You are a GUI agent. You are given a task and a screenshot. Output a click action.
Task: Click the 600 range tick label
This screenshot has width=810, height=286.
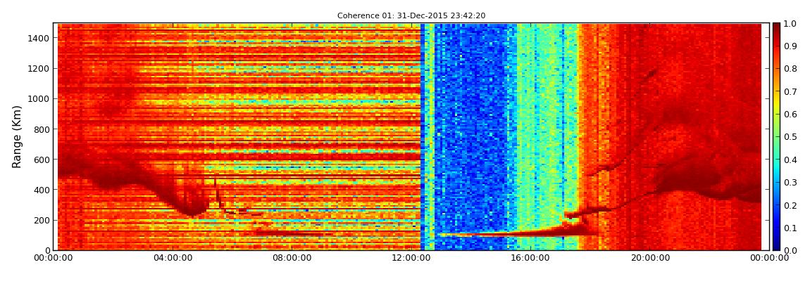[42, 160]
